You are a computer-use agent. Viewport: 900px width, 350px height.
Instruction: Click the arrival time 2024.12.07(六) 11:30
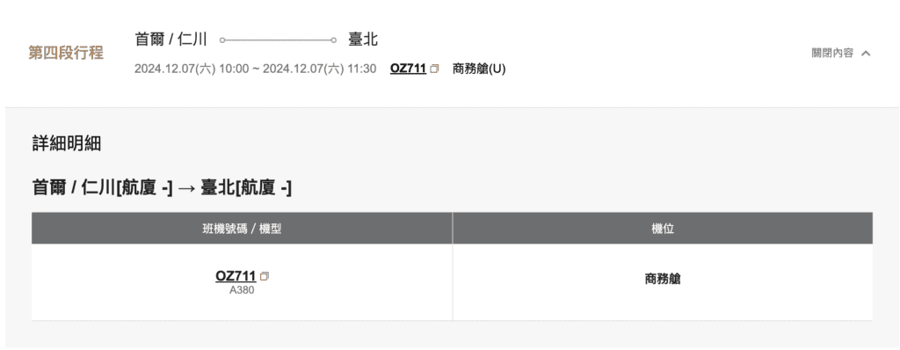(320, 69)
